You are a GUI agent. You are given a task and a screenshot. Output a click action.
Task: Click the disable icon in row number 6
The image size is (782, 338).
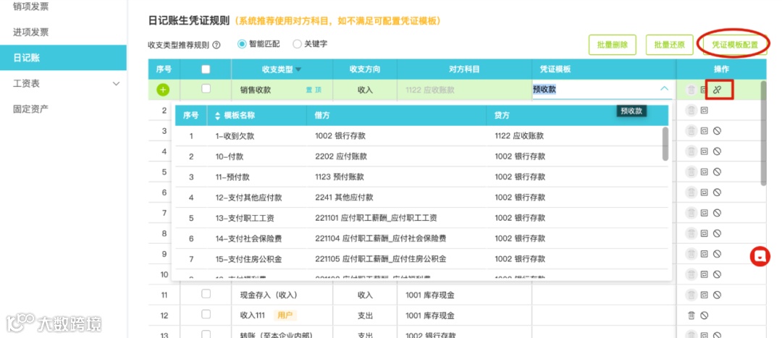[x=717, y=193]
